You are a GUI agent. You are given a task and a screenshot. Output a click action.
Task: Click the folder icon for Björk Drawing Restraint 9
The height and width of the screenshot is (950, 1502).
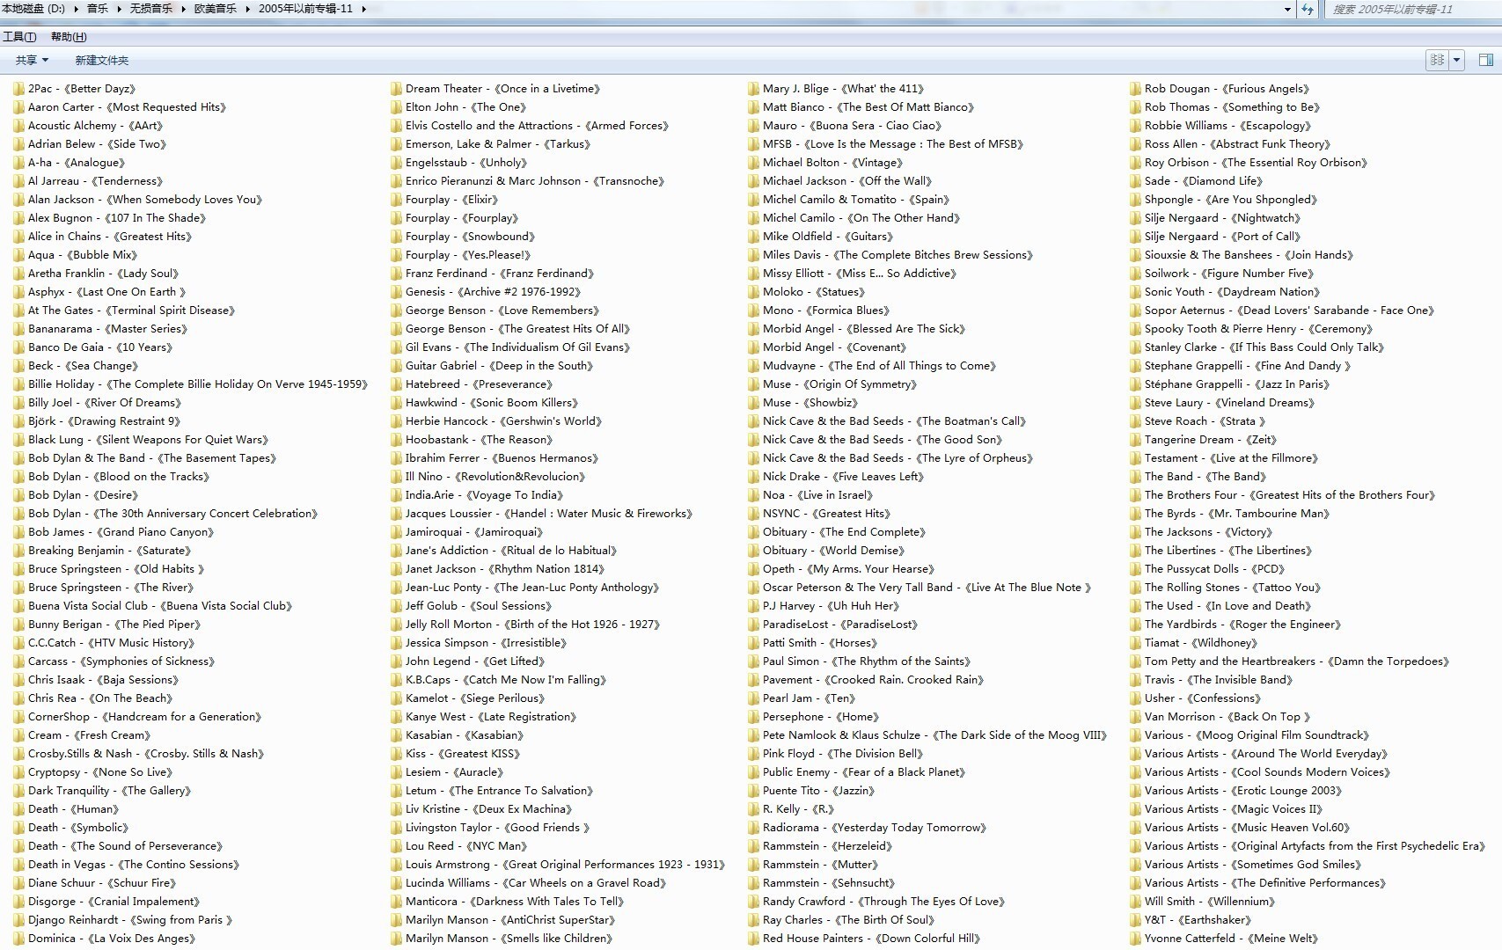tap(18, 421)
